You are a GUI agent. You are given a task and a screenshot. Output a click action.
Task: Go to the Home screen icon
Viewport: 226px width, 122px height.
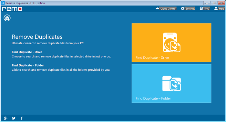[x=7, y=18]
